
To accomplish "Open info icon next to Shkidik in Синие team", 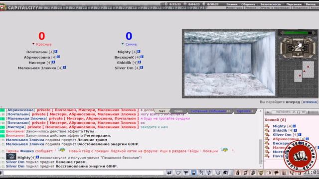I will [x=140, y=62].
